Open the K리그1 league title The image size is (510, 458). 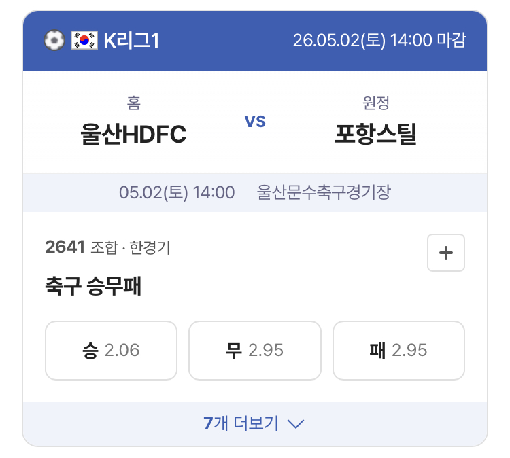point(131,41)
